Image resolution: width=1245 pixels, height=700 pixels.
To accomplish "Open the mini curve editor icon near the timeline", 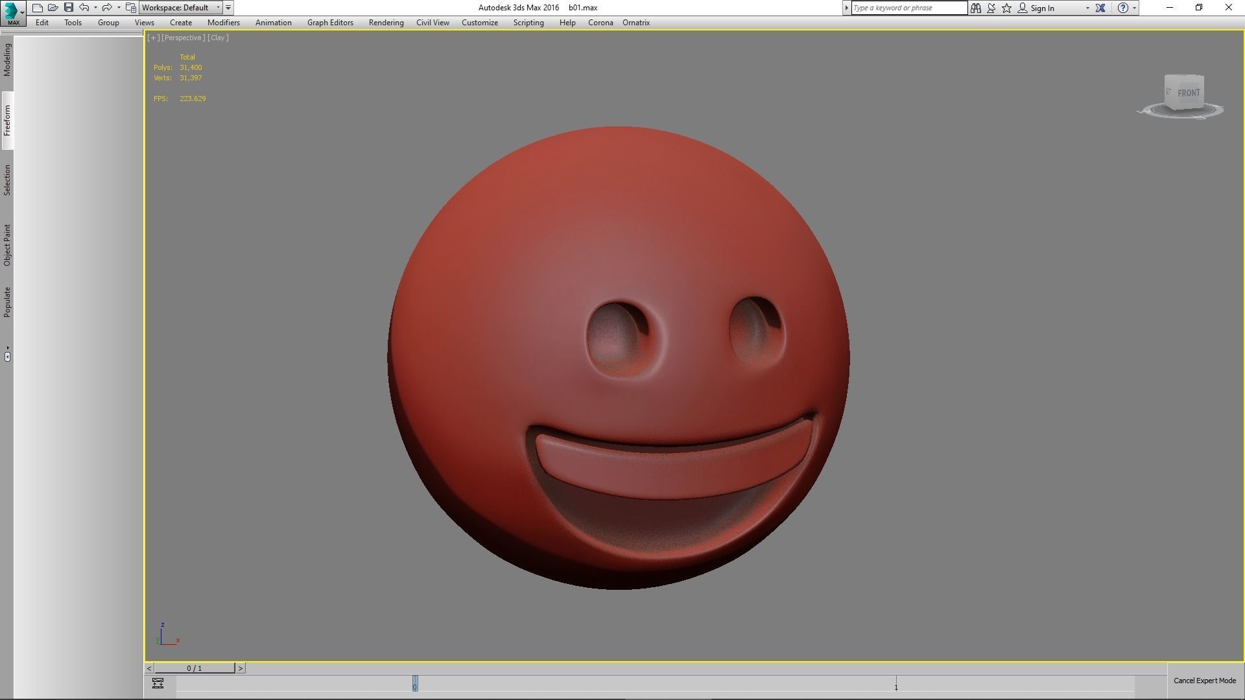I will point(158,683).
